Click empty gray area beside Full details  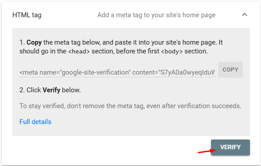(150, 122)
